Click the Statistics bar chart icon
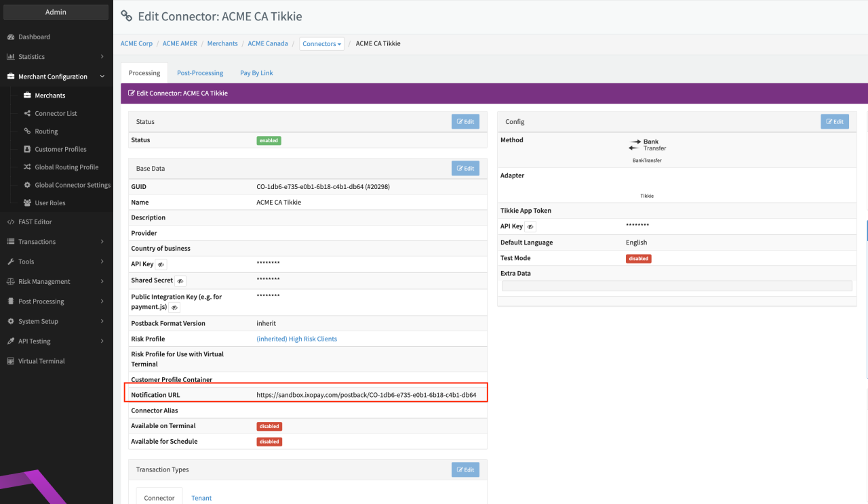 tap(11, 57)
